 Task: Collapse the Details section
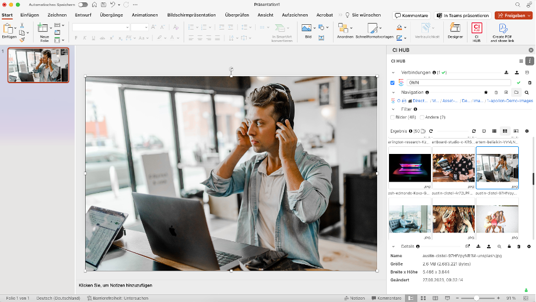(393, 247)
